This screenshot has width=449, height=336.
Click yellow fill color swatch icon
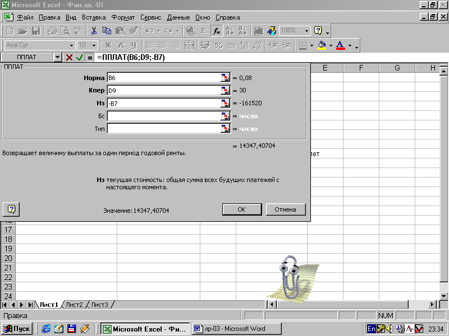click(x=322, y=45)
